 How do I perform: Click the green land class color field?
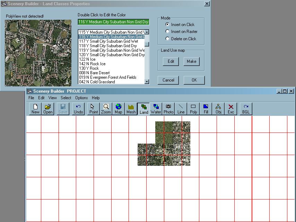click(113, 22)
